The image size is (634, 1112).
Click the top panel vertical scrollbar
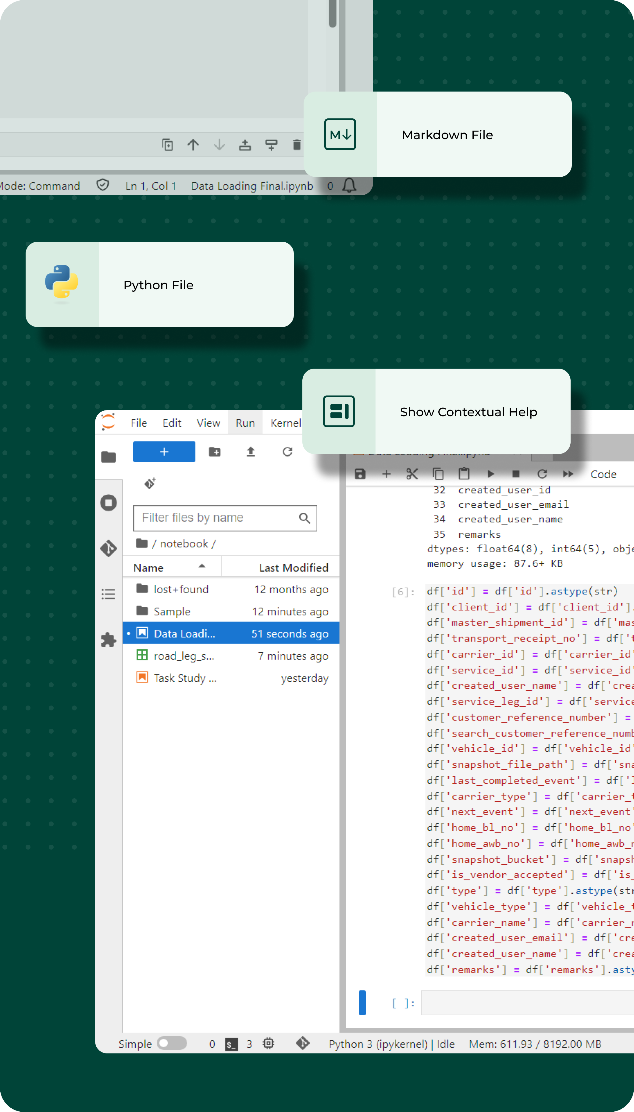click(332, 14)
